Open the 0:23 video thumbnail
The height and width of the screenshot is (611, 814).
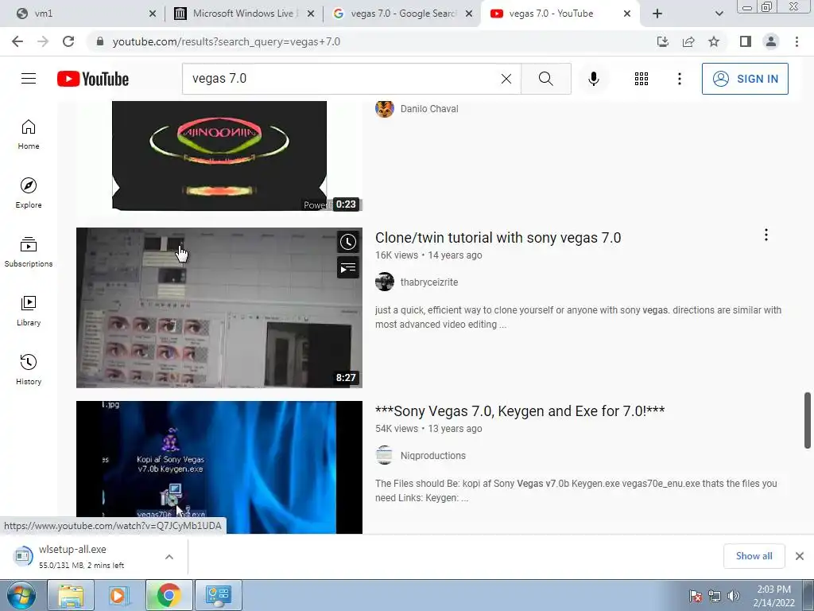[219, 156]
